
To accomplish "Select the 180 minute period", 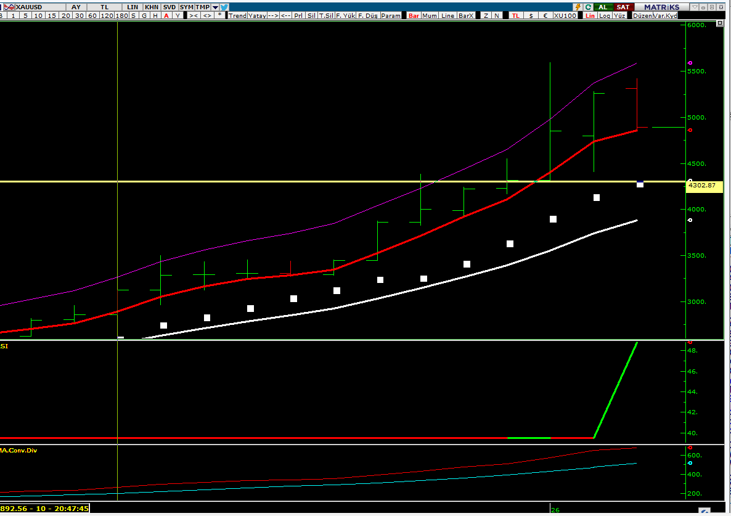I will pos(121,15).
